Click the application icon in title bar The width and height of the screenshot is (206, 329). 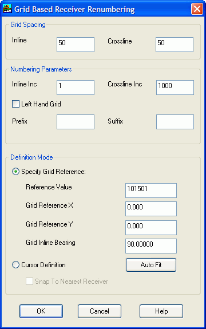tap(7, 9)
